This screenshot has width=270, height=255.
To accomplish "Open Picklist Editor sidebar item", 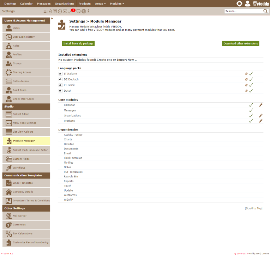I will pos(26,114).
